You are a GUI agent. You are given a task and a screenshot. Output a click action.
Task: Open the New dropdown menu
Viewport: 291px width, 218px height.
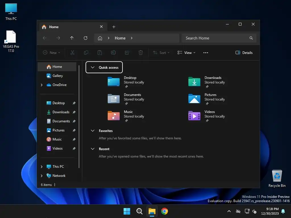[51, 53]
